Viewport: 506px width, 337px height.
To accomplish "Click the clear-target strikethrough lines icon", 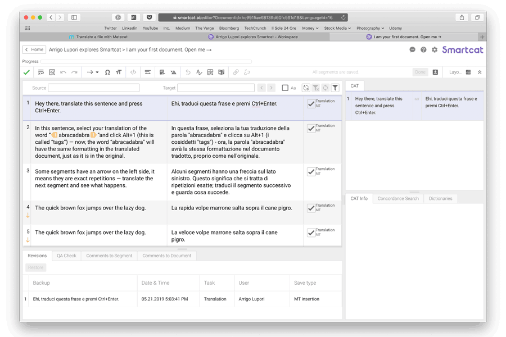I will [x=40, y=72].
